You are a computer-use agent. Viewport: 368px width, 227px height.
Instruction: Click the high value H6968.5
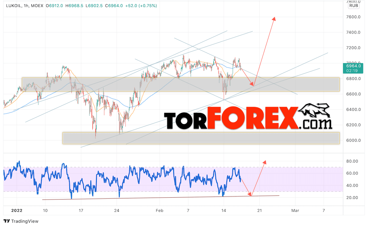74,6
